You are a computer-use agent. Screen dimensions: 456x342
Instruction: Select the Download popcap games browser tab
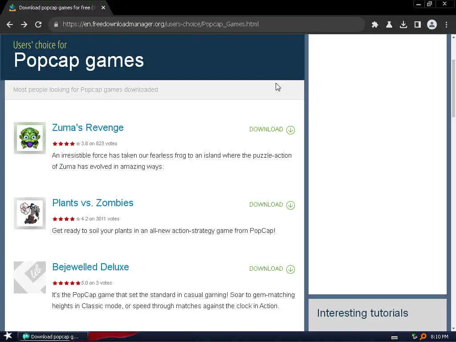(57, 8)
